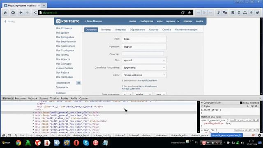Click the Имя input field
The height and width of the screenshot is (148, 263).
(x=144, y=39)
